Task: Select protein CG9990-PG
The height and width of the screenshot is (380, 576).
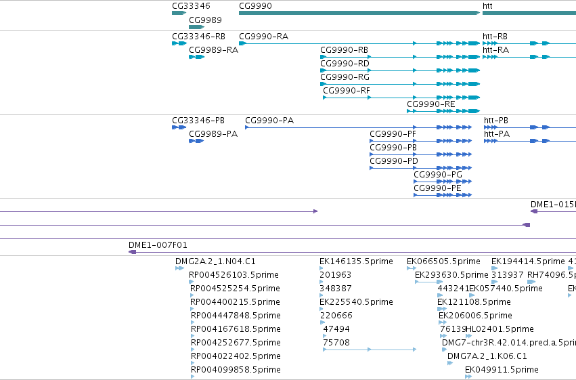Action: coord(443,182)
